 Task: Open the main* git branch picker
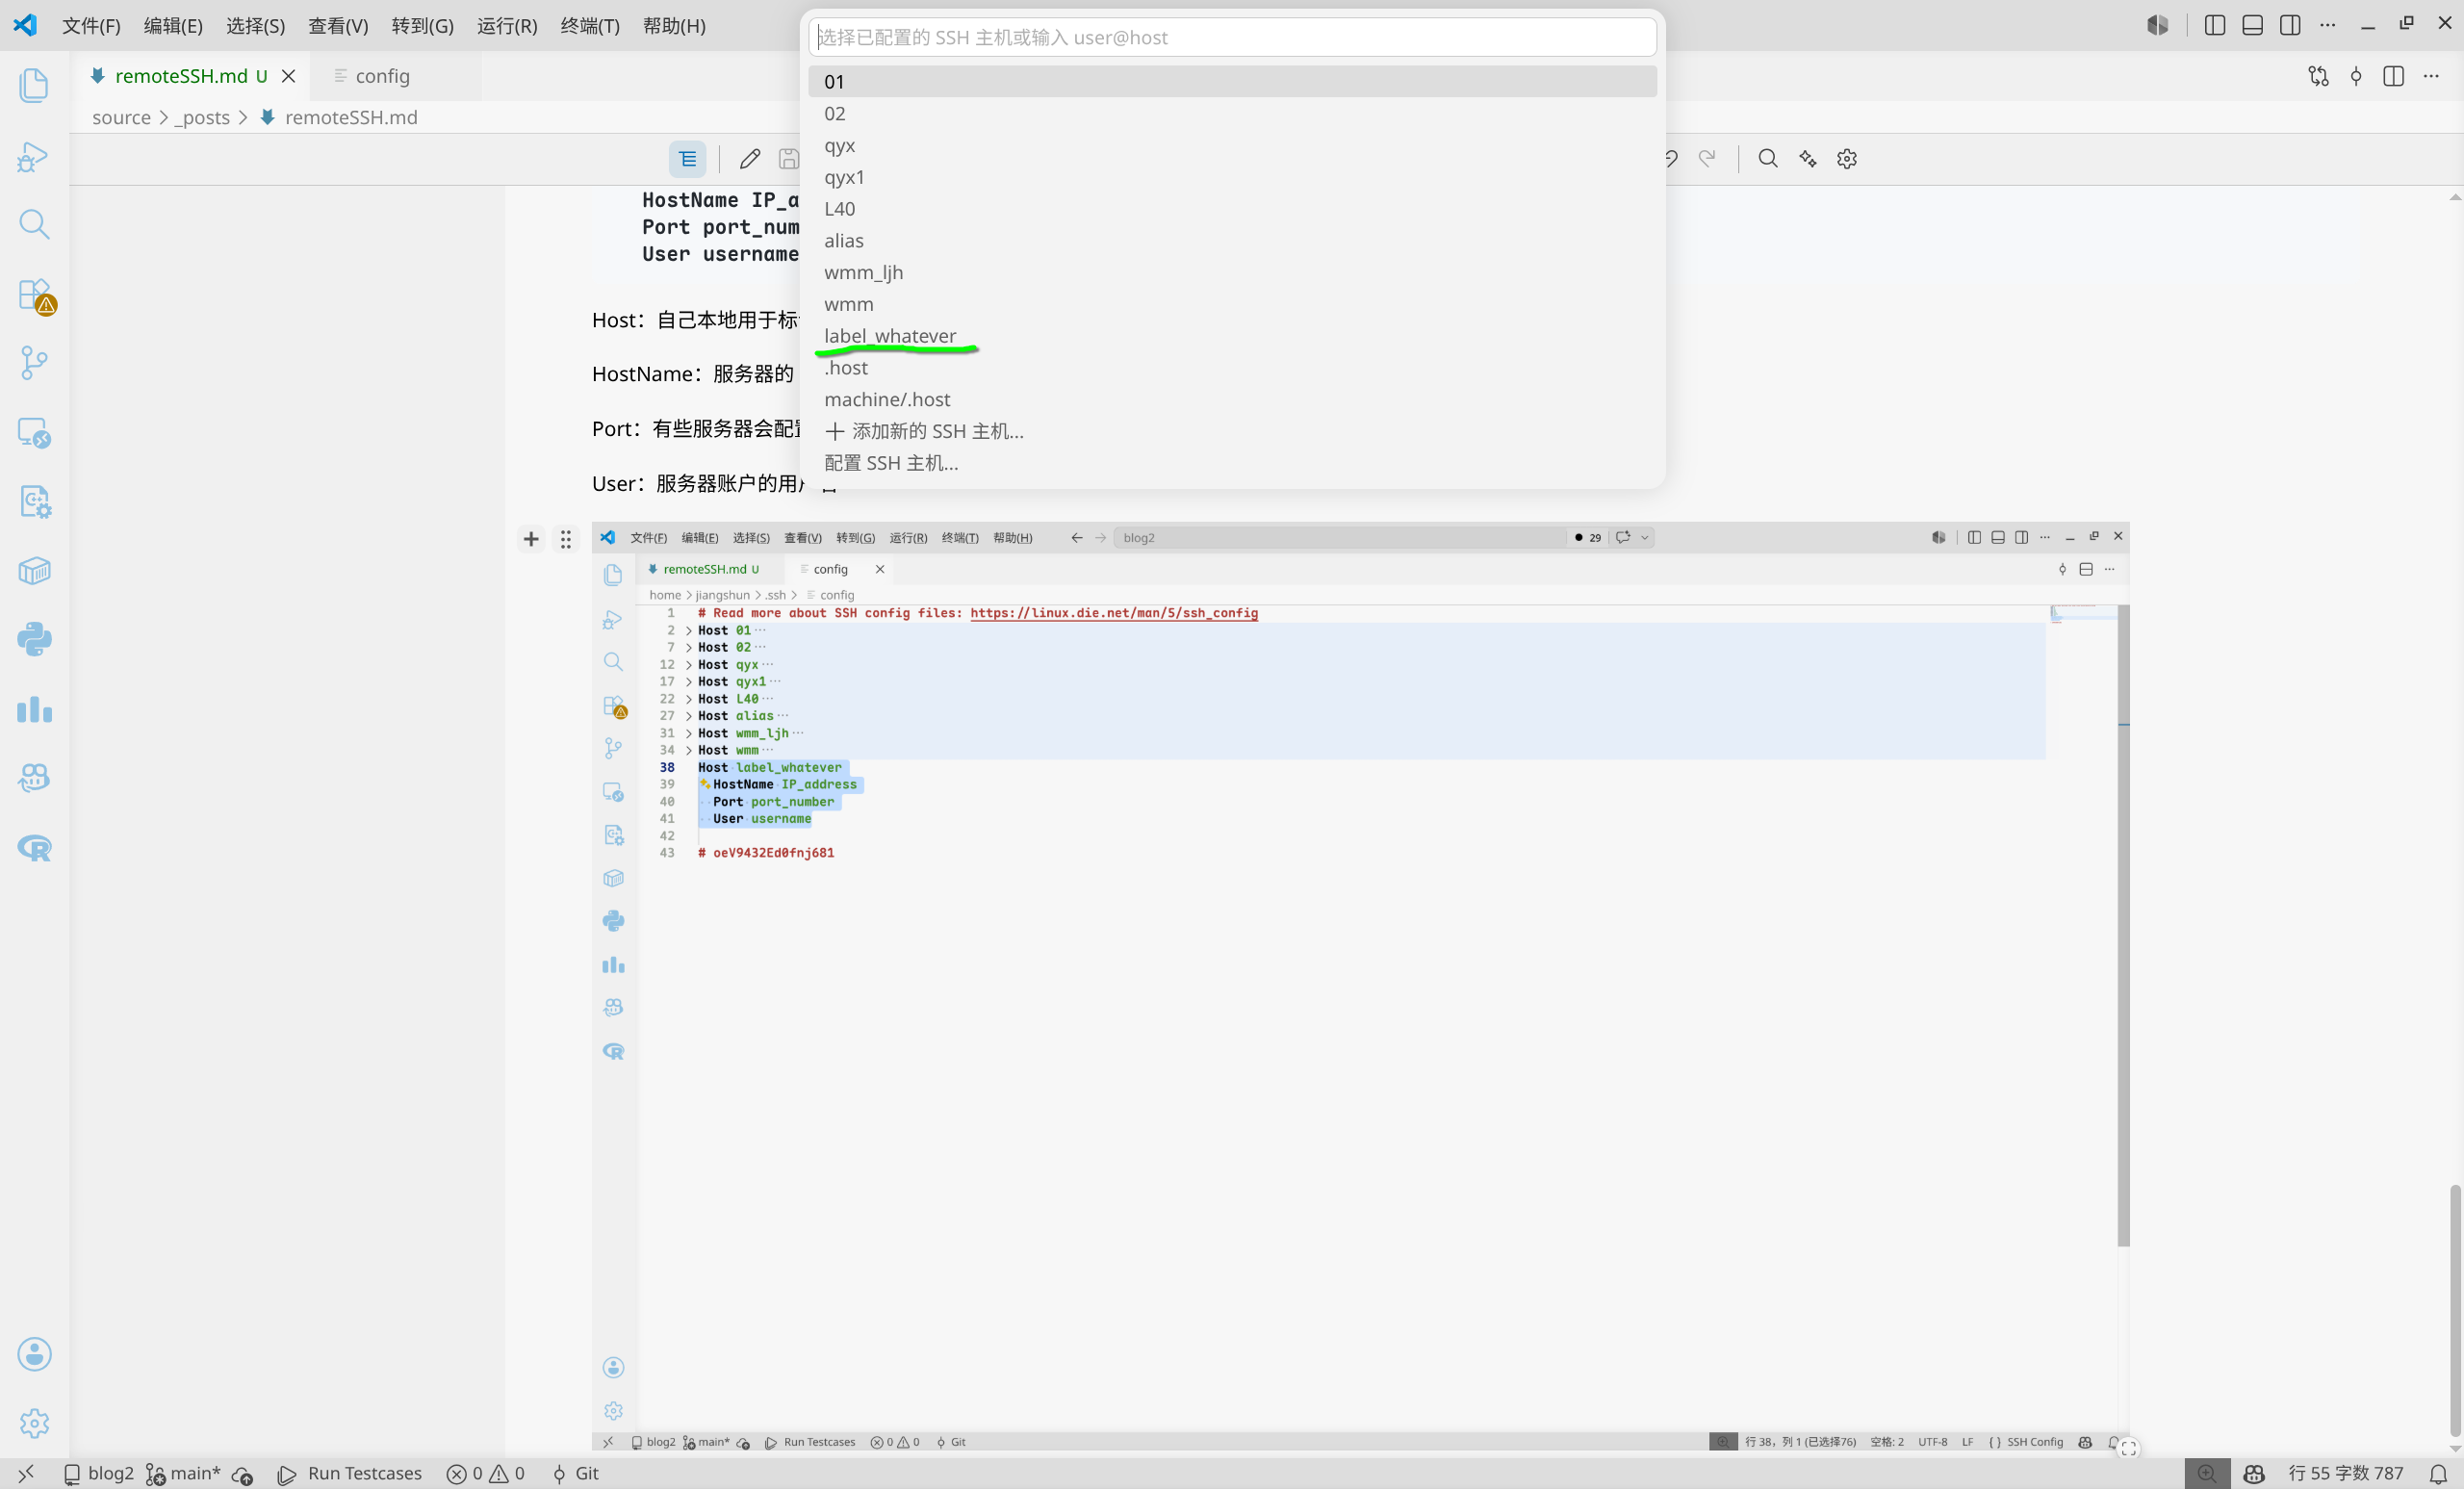(184, 1473)
